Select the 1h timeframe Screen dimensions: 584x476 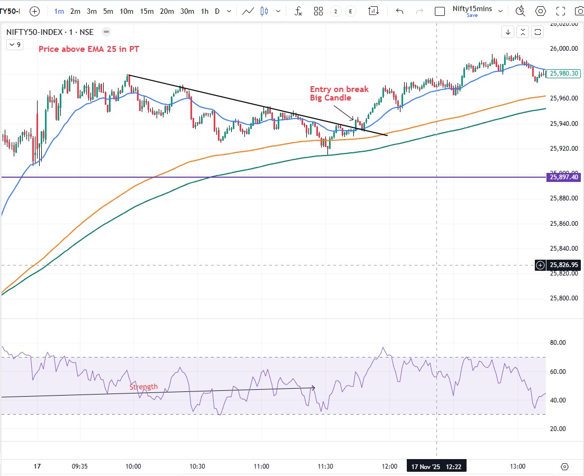[204, 11]
